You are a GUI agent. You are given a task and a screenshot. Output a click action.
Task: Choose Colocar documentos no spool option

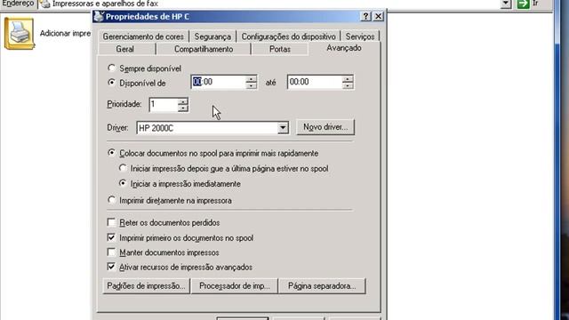click(x=111, y=153)
